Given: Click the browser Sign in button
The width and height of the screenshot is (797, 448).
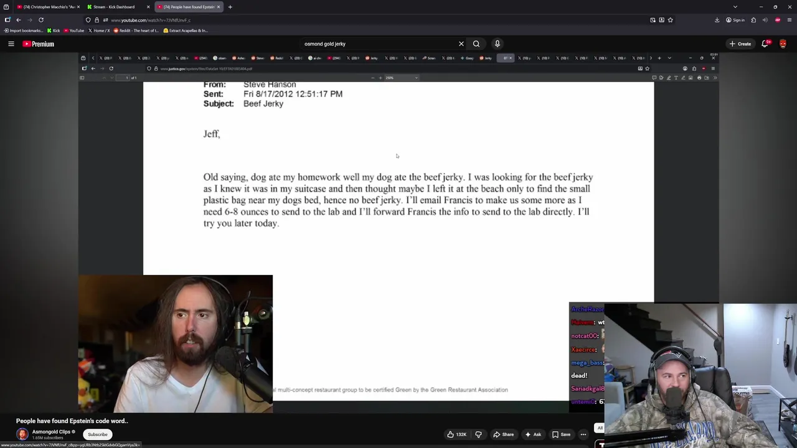Looking at the screenshot, I should tap(735, 20).
